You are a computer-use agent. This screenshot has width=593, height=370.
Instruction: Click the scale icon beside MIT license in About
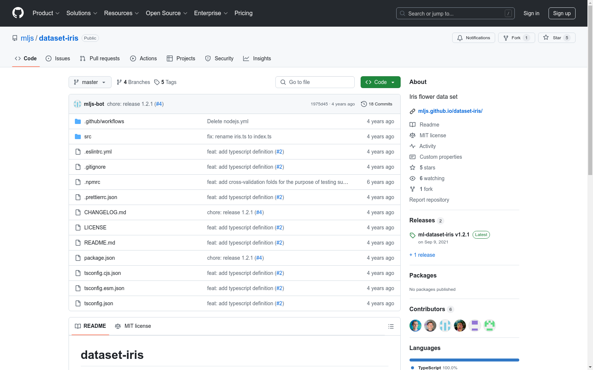click(413, 135)
